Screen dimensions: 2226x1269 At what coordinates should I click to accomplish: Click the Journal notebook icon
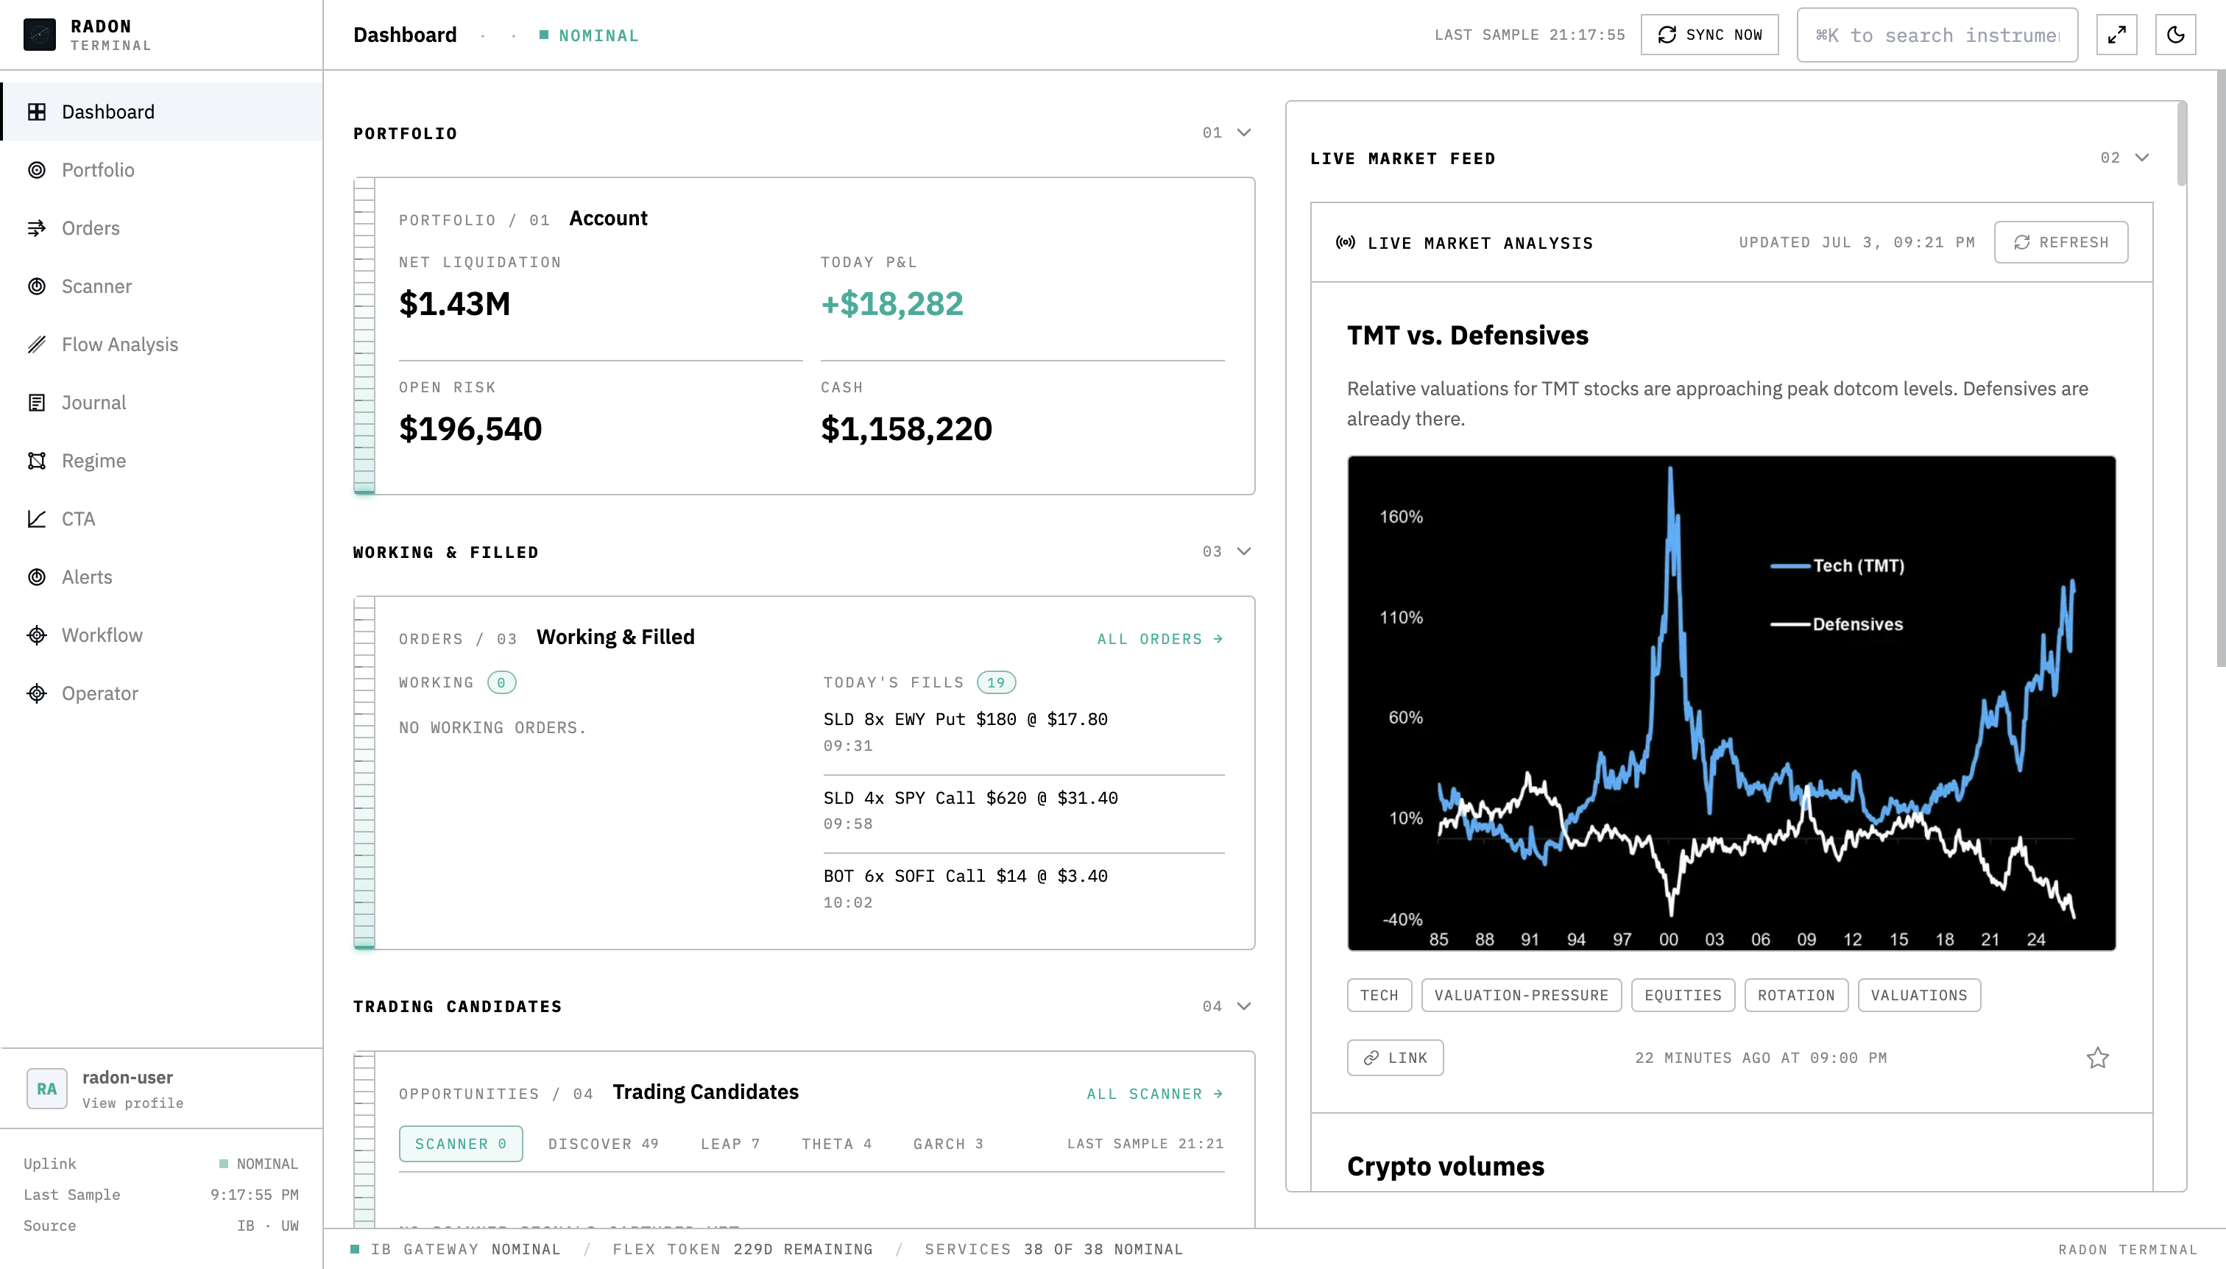37,403
